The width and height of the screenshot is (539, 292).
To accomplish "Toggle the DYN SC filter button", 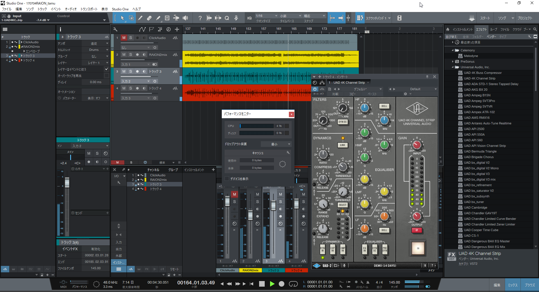I will click(x=343, y=122).
